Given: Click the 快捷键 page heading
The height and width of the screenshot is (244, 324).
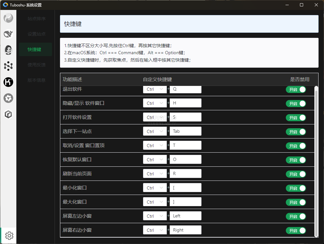Looking at the screenshot, I should pos(73,24).
